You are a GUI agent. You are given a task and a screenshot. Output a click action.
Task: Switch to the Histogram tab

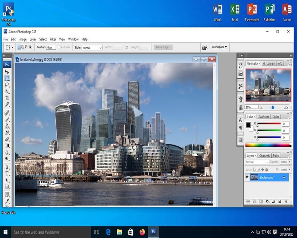(x=269, y=64)
